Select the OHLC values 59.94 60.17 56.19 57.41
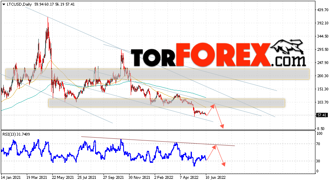 pyautogui.click(x=54, y=4)
